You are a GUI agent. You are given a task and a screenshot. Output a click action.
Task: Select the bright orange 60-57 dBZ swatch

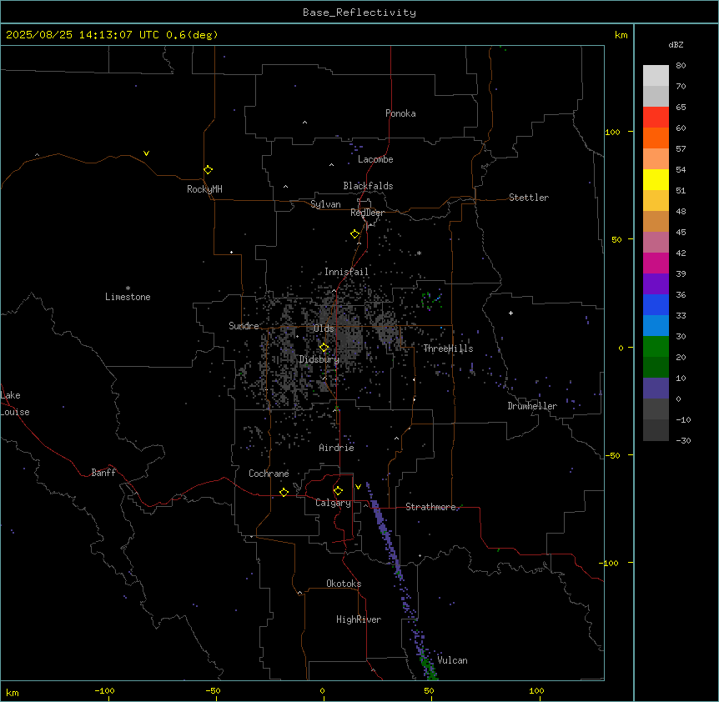(x=656, y=138)
